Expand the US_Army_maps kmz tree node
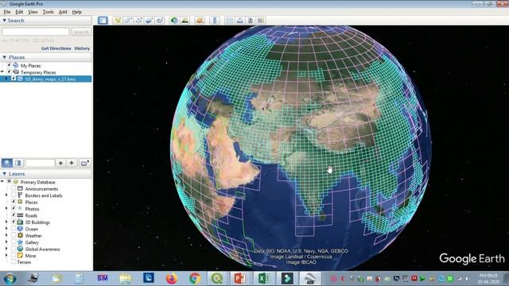The height and width of the screenshot is (286, 509). [6, 79]
